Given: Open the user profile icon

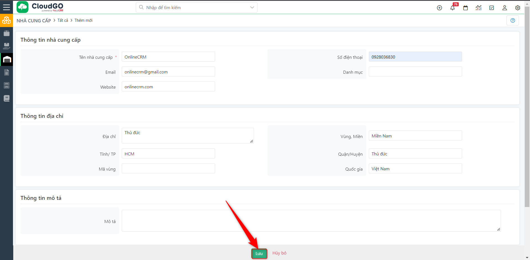Looking at the screenshot, I should point(505,8).
